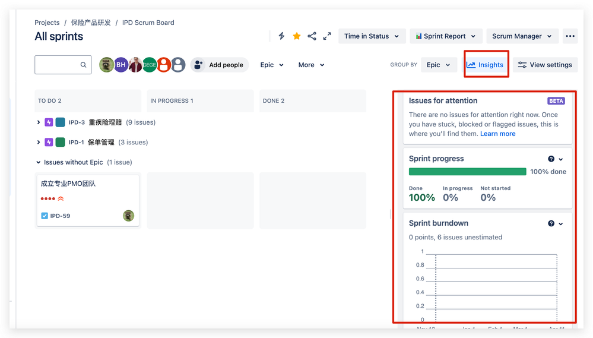Open the Epic filter dropdown
Screen dimensions: 593x338
coord(272,65)
